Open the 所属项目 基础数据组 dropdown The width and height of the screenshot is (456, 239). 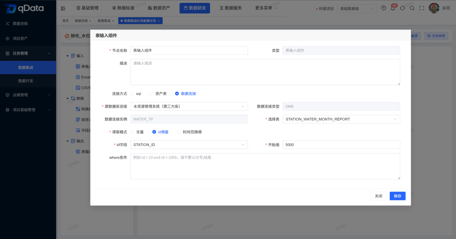pos(357,8)
